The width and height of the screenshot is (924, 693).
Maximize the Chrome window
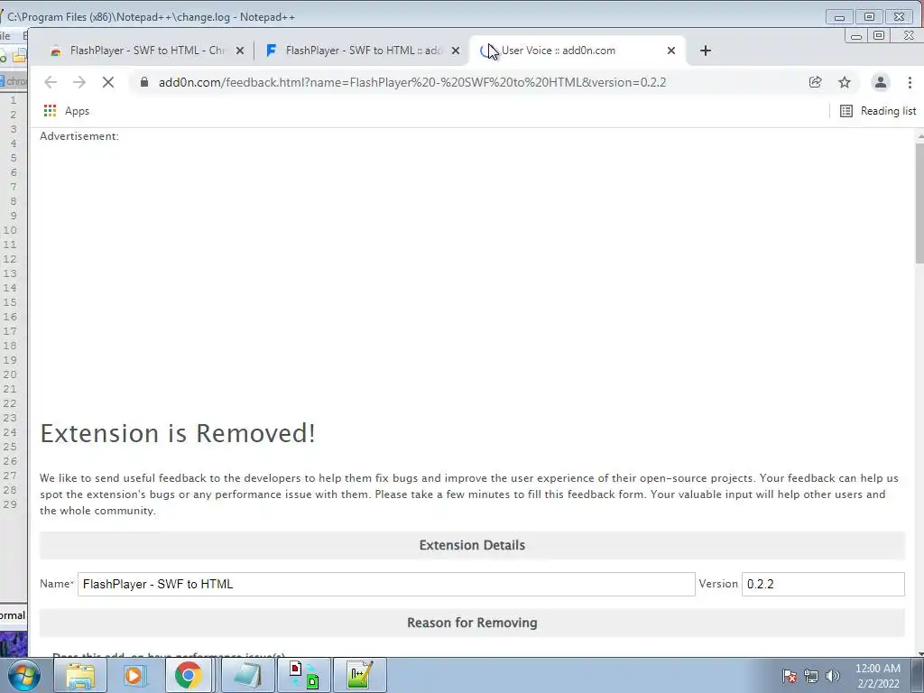click(x=879, y=36)
